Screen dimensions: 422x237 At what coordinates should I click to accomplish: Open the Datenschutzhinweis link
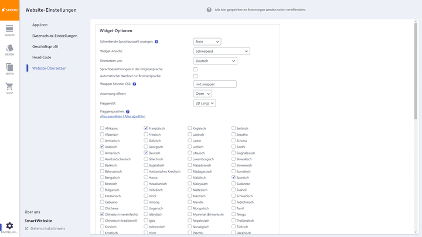click(x=47, y=229)
